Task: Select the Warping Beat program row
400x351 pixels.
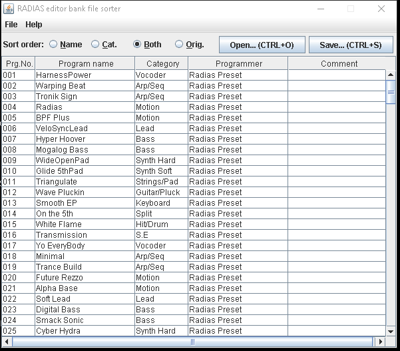Action: (x=194, y=86)
